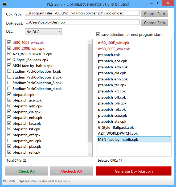Select G-Style _Ballpack.cpk in the right list
Image resolution: width=176 pixels, height=187 pixels.
pyautogui.click(x=134, y=127)
